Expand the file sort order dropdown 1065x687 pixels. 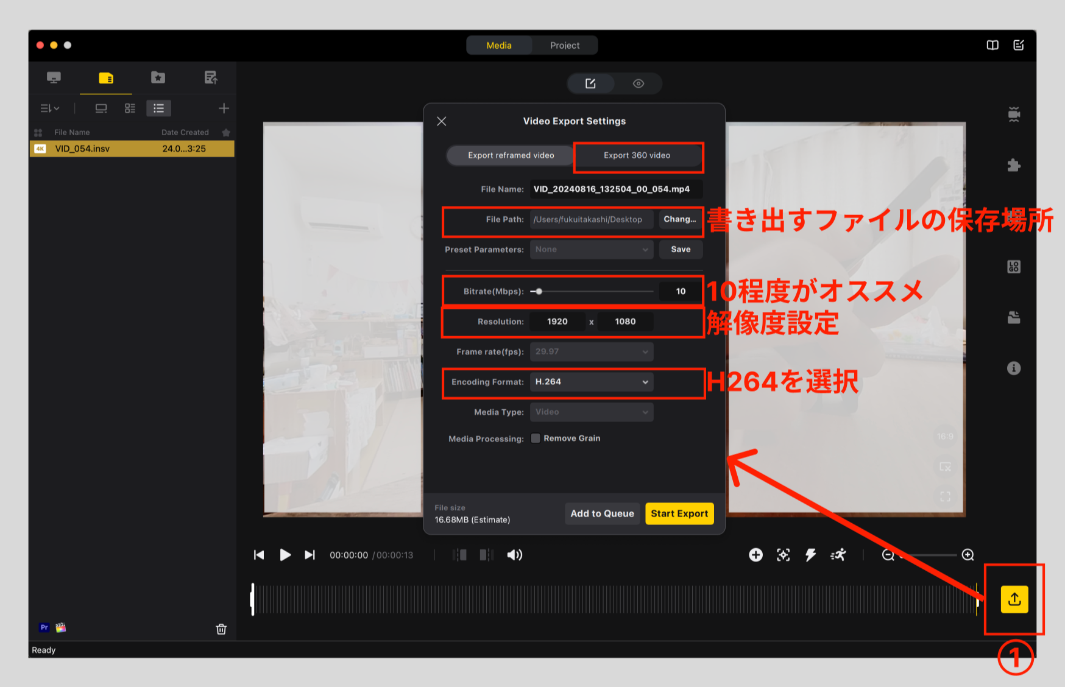[x=50, y=108]
